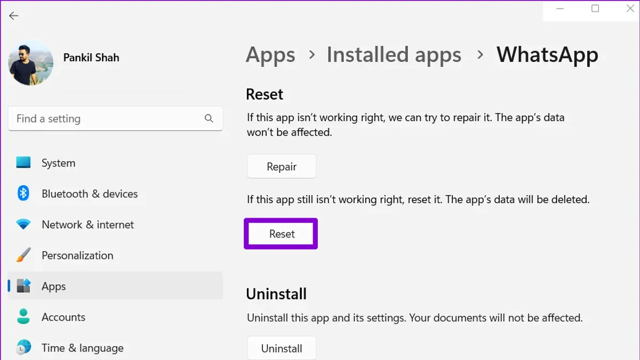Click the Reset section heading
640x360 pixels.
click(265, 94)
